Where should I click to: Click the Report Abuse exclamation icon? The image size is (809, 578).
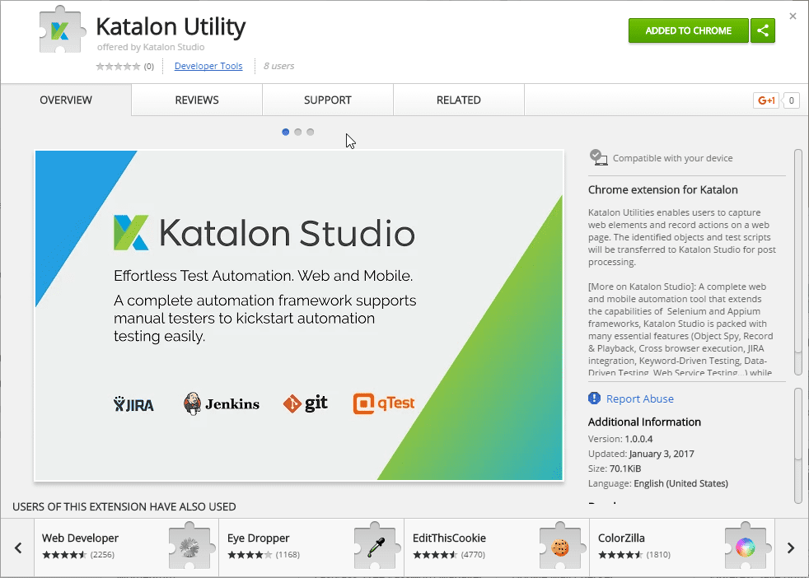[594, 398]
